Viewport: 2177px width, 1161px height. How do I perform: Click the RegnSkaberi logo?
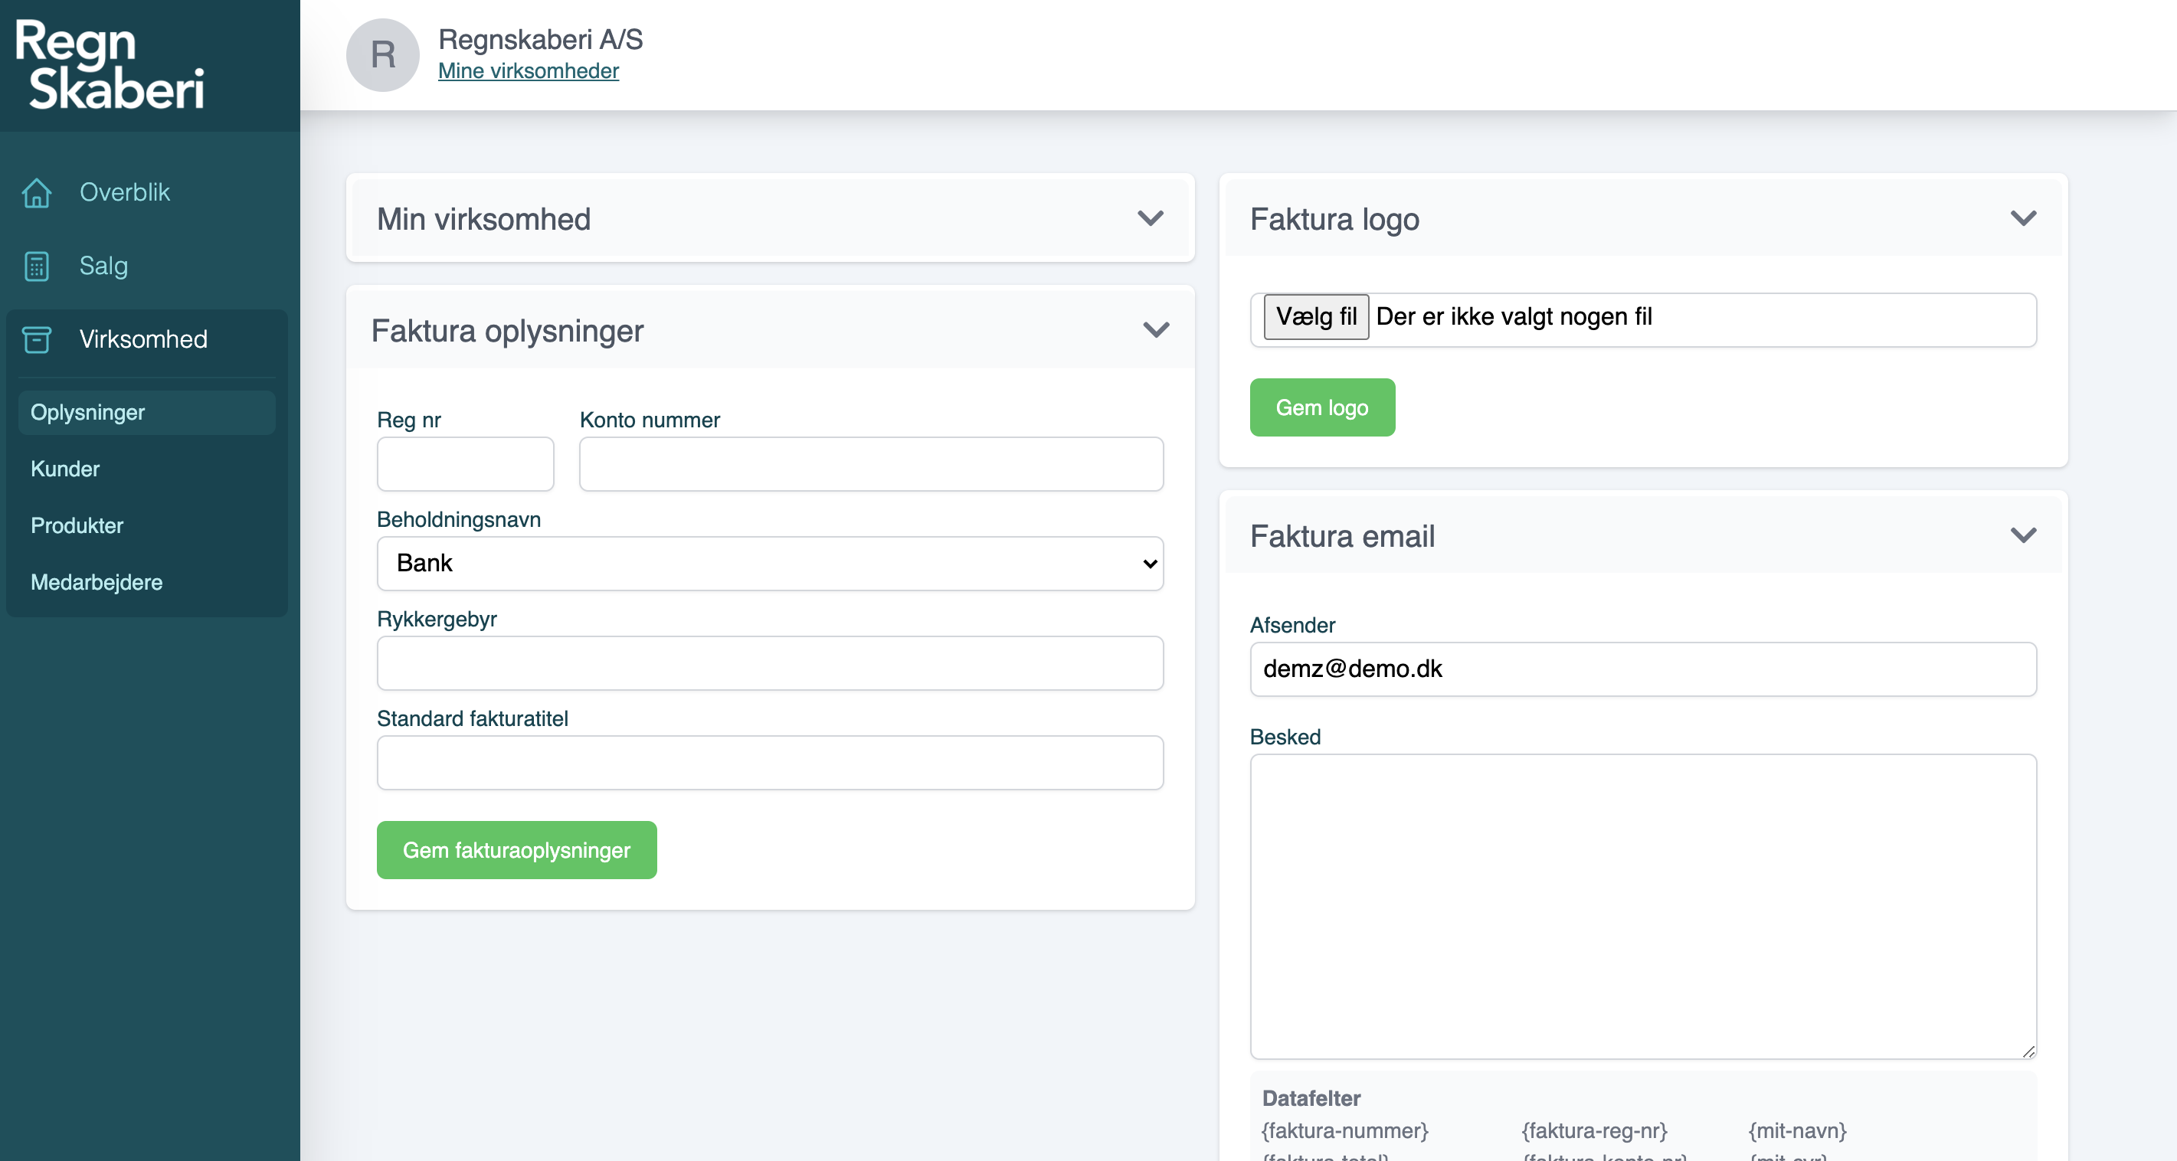[110, 65]
